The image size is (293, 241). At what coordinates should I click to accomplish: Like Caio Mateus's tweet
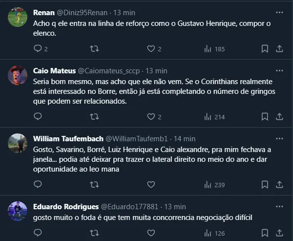coord(151,117)
